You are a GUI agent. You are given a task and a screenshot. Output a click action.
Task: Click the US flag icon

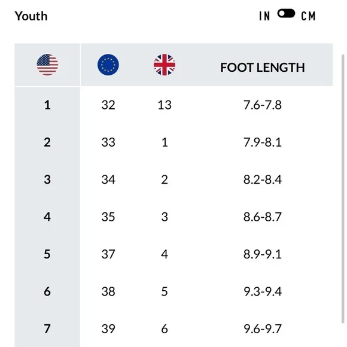47,65
